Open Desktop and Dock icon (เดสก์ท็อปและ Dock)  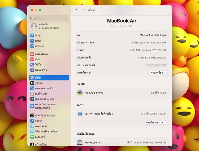32,116
